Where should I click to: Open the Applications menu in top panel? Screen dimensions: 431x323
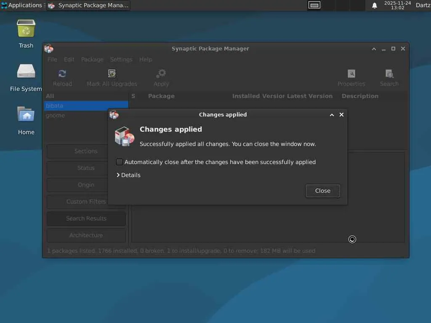pyautogui.click(x=22, y=5)
